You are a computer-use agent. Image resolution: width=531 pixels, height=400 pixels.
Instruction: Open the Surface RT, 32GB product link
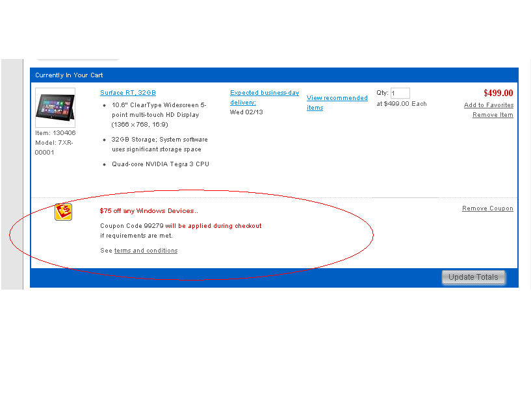128,93
